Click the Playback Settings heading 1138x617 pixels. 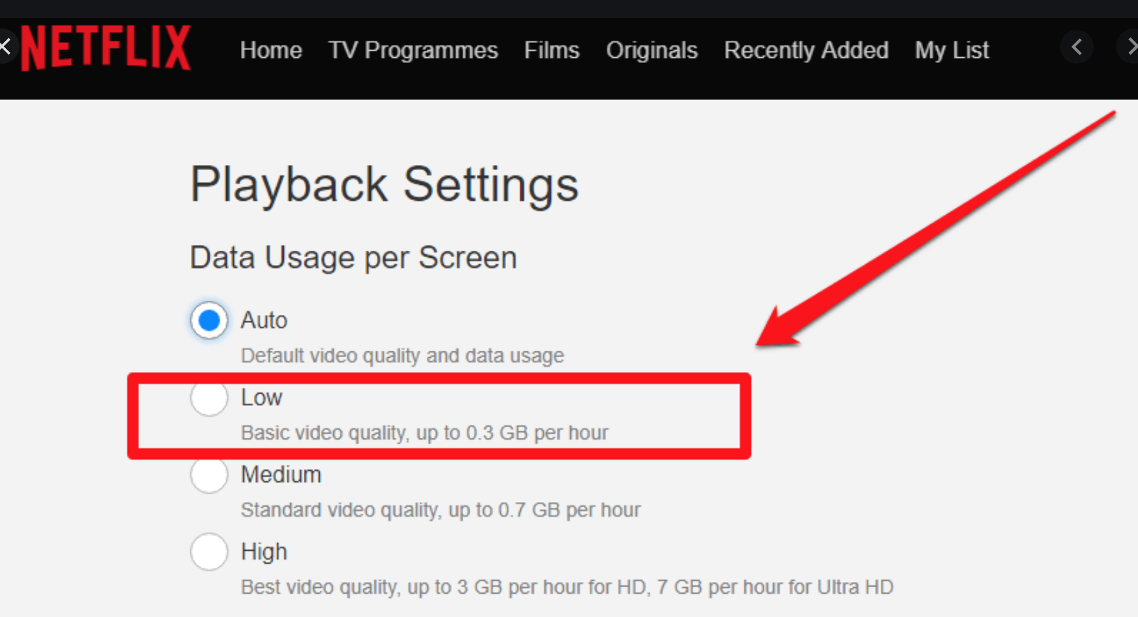[384, 185]
